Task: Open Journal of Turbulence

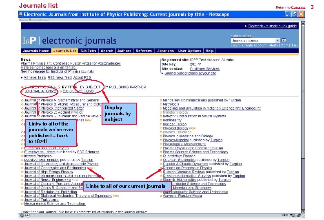Action: click(41, 200)
